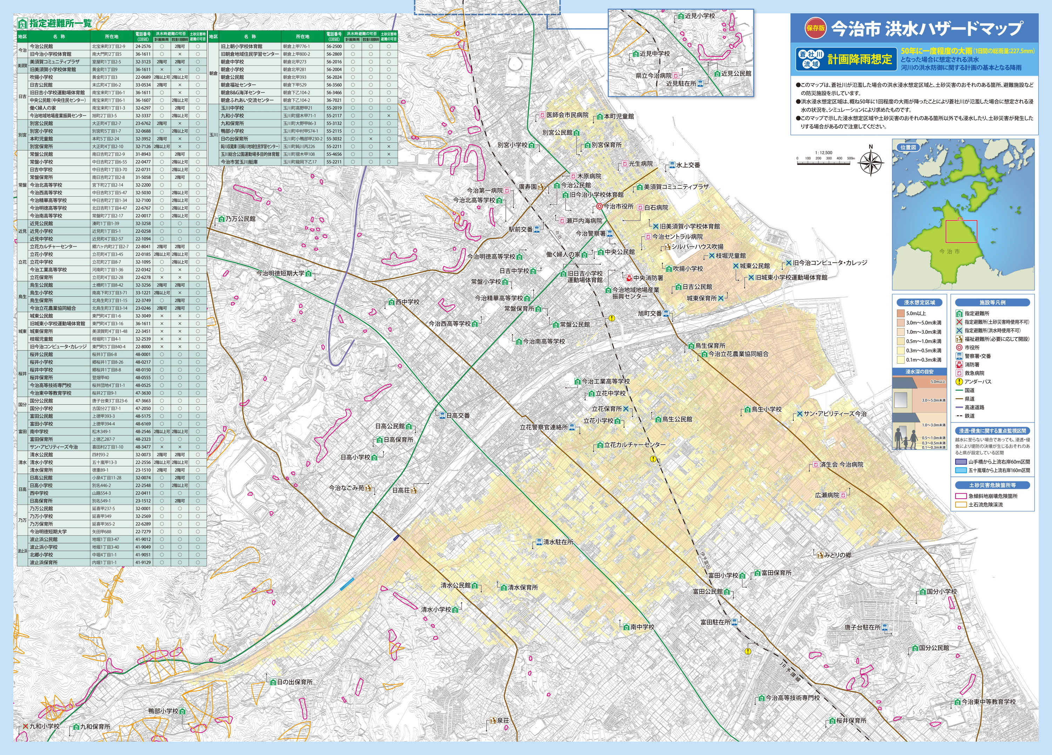1052x755 pixels.
Task: Click the 山手橋 purple section swatch
Action: [x=961, y=462]
